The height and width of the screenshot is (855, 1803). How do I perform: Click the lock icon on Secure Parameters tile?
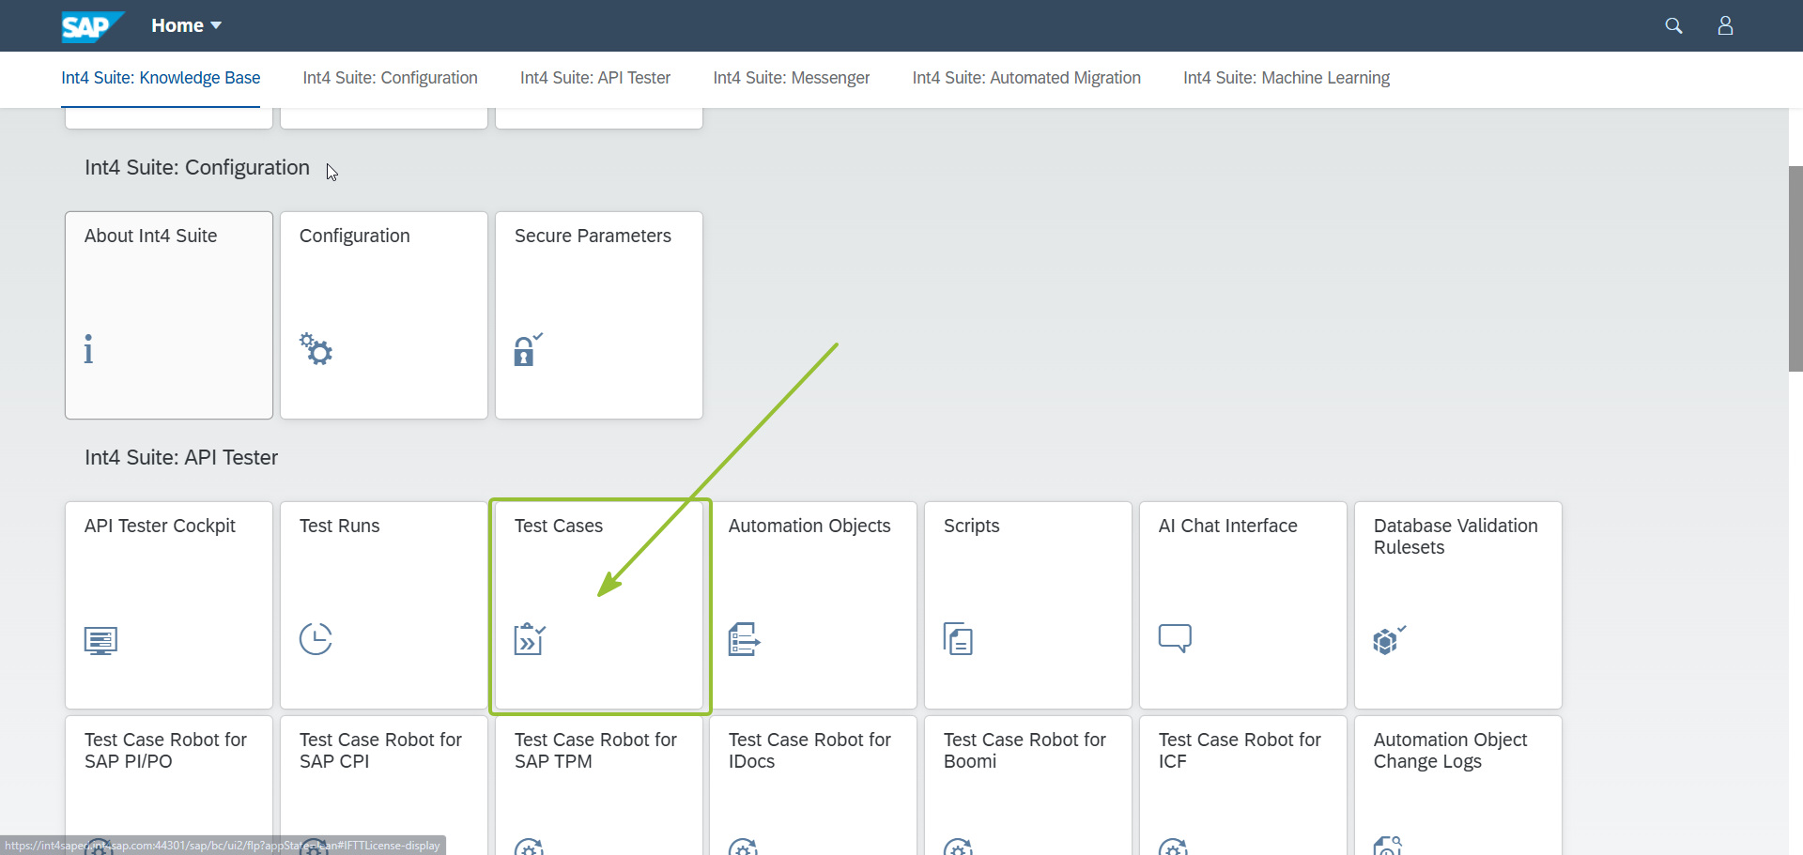(528, 349)
